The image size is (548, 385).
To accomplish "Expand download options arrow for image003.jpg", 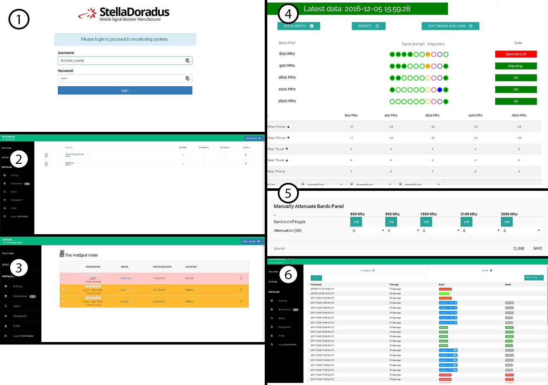I will click(x=439, y=184).
